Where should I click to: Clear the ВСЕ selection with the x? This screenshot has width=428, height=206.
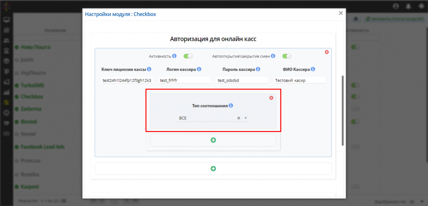(x=239, y=118)
